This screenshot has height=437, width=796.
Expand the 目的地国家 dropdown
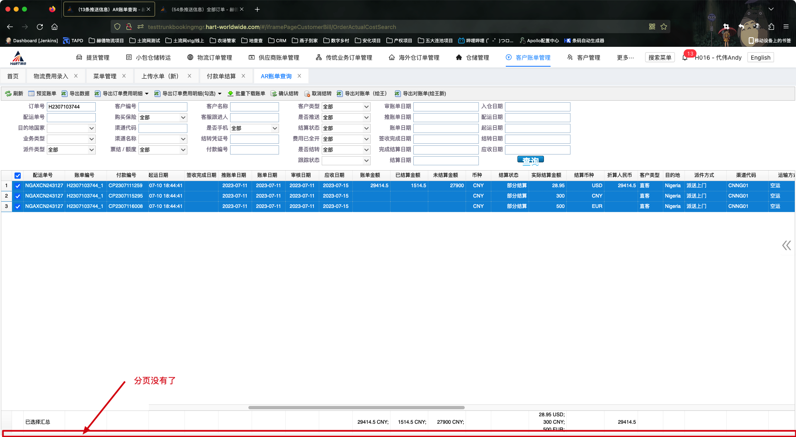71,128
